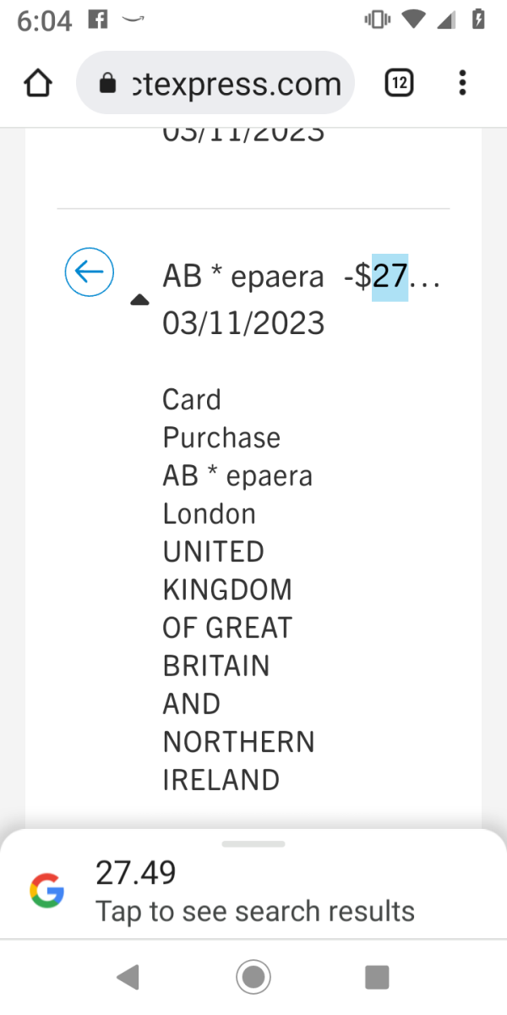Tap the highlighted 27 amount text
The height and width of the screenshot is (1015, 507).
390,277
